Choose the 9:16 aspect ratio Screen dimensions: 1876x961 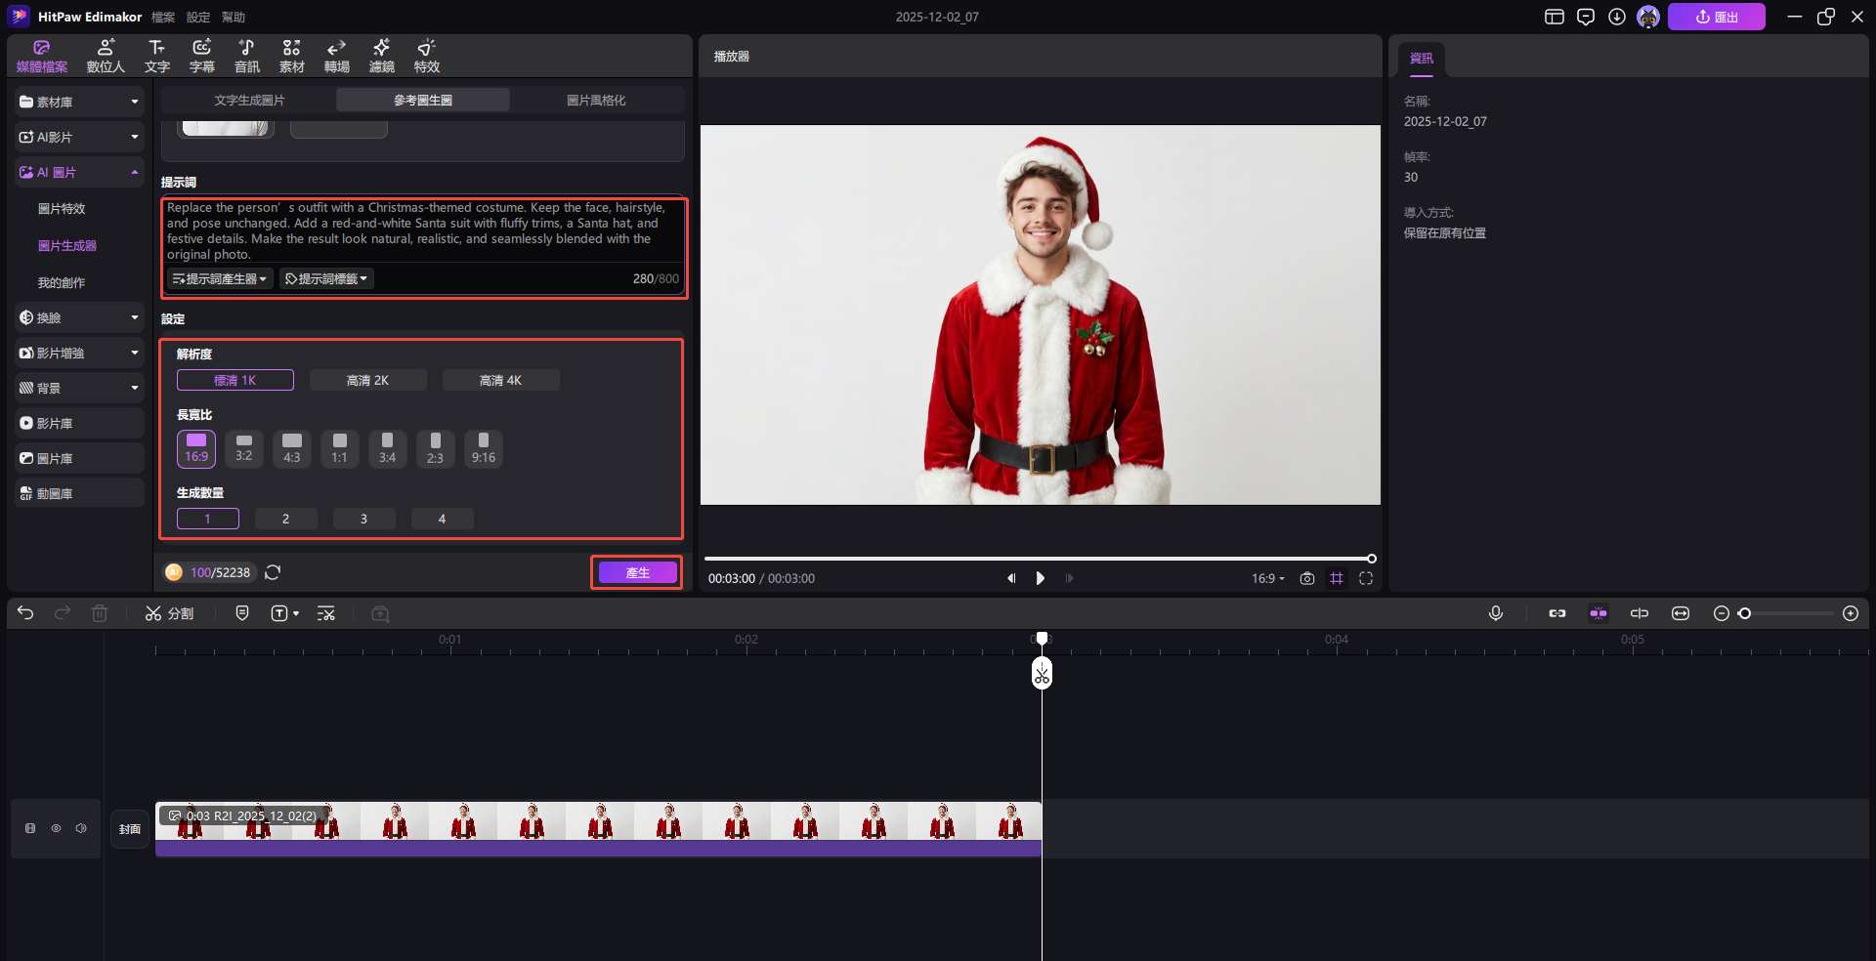tap(483, 448)
